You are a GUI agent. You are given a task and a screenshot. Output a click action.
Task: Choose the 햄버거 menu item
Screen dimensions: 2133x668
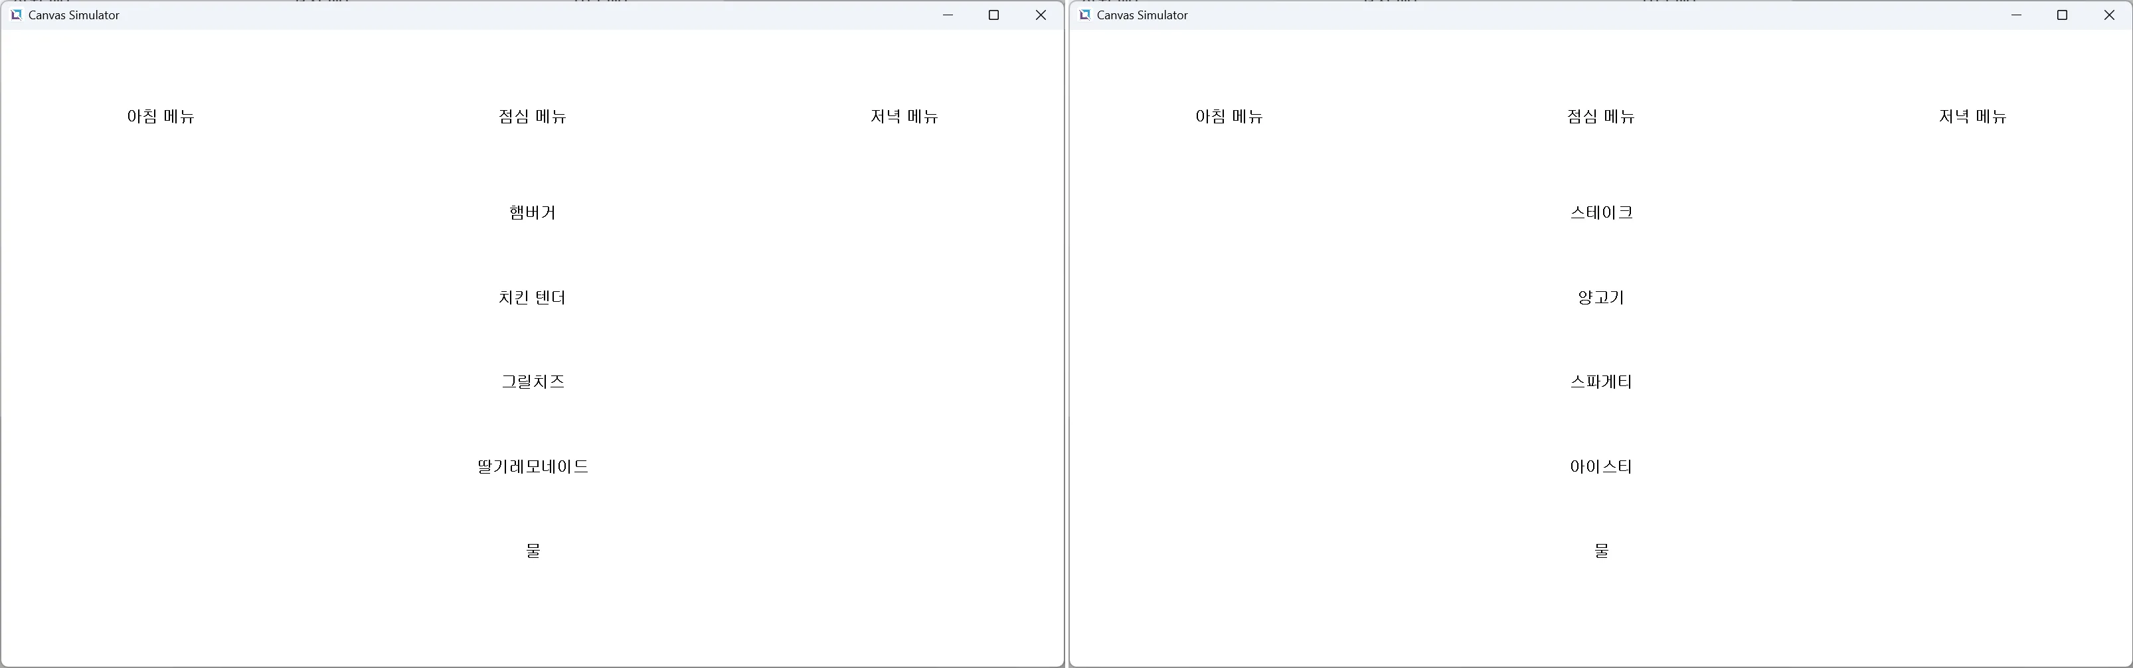[533, 212]
